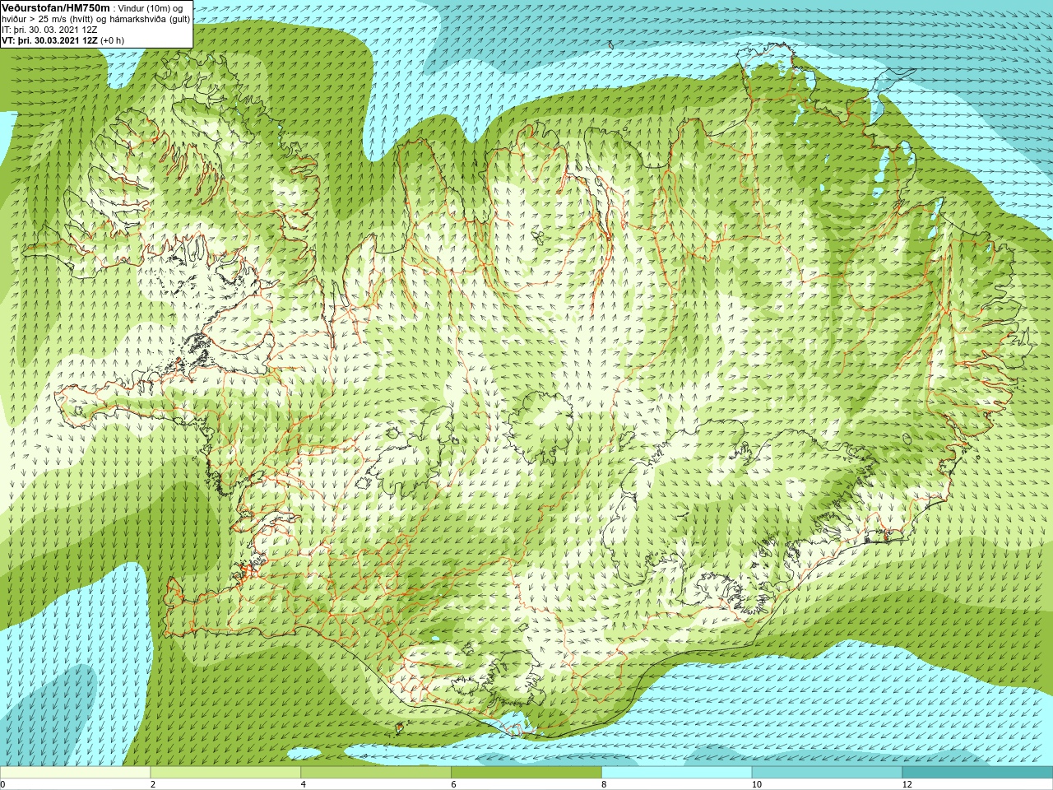Click the 'VT: þri. 30.03.2021 12Z (+0 h)' line
This screenshot has width=1053, height=790.
pyautogui.click(x=63, y=40)
